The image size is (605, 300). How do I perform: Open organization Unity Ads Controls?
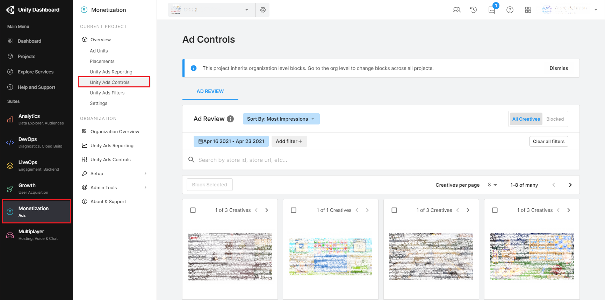click(110, 159)
